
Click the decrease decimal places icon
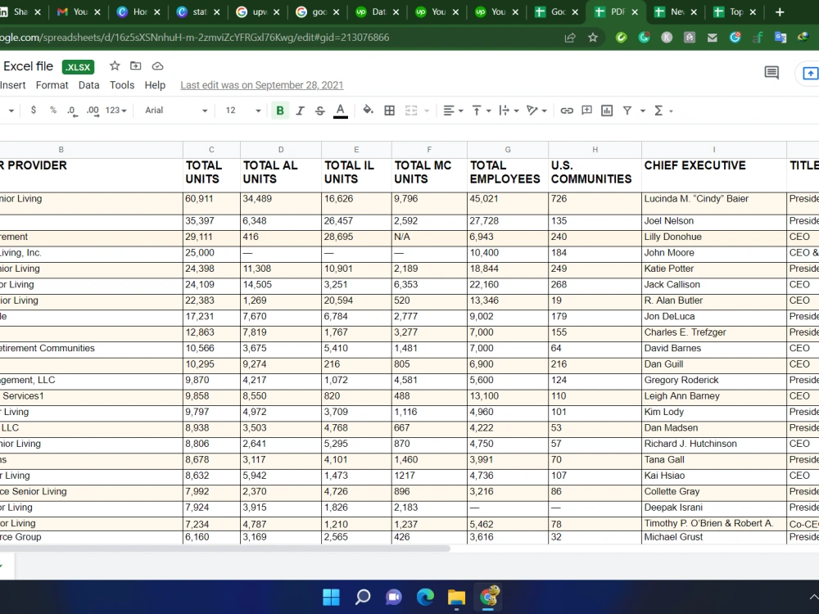click(x=72, y=111)
